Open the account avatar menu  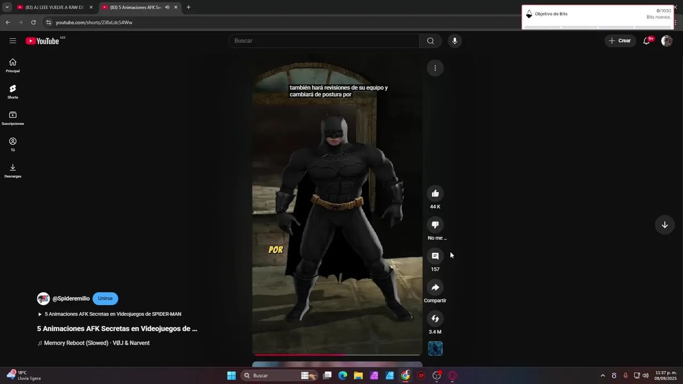pos(666,41)
